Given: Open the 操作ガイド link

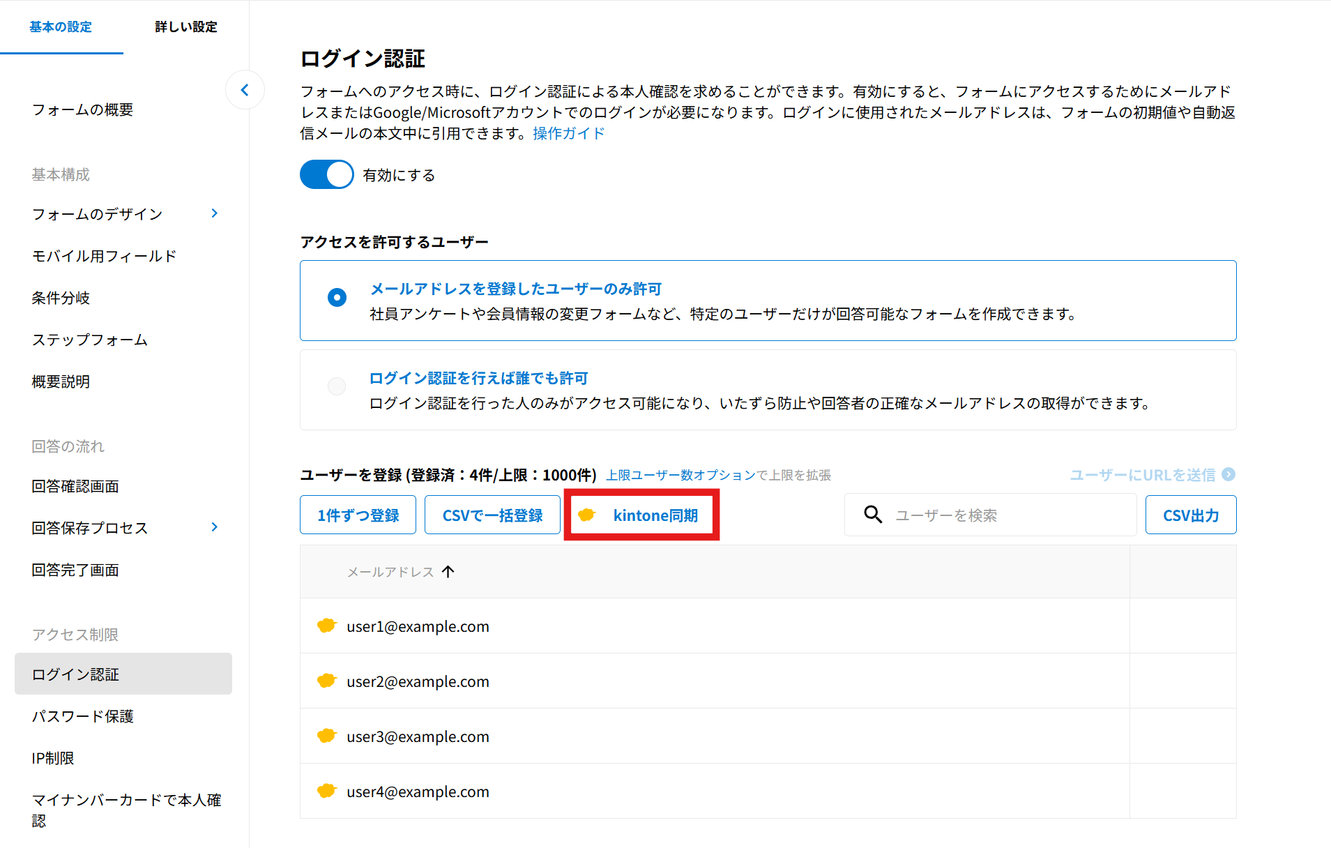Looking at the screenshot, I should (x=568, y=133).
